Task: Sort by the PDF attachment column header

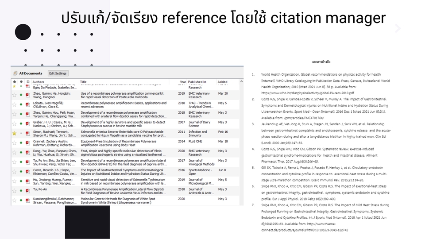Action: 27,81
